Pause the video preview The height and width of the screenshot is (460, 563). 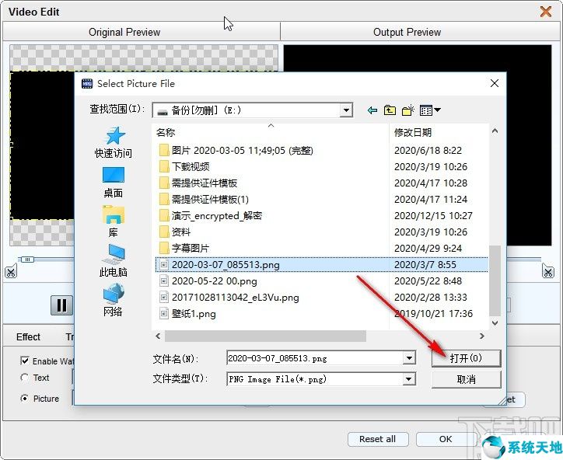[61, 305]
